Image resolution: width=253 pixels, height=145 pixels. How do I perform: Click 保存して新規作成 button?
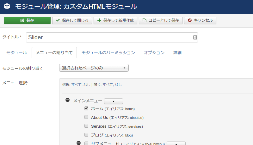[x=115, y=20]
